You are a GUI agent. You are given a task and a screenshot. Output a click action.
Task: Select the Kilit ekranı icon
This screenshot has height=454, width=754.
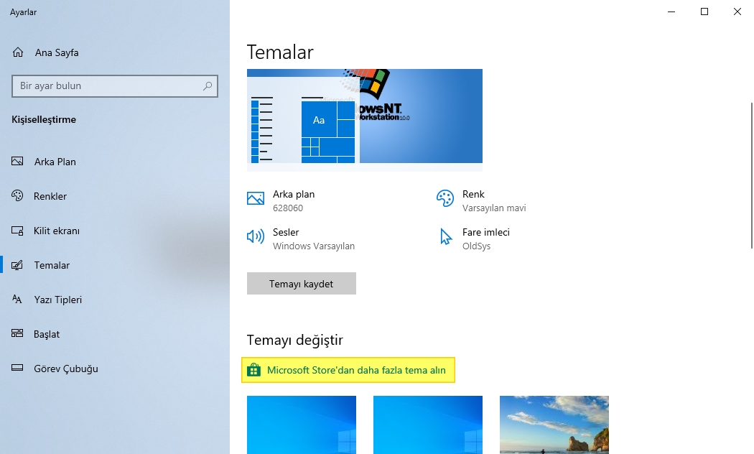(x=17, y=231)
